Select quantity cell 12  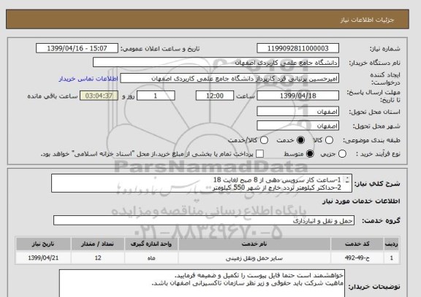(x=98, y=258)
